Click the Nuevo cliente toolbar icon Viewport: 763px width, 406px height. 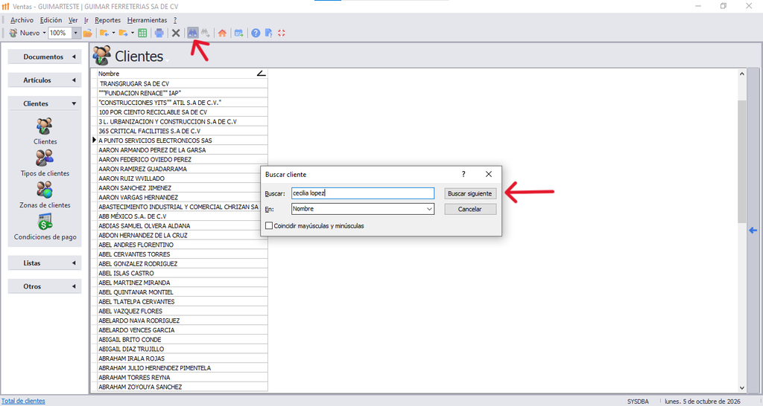(x=13, y=33)
